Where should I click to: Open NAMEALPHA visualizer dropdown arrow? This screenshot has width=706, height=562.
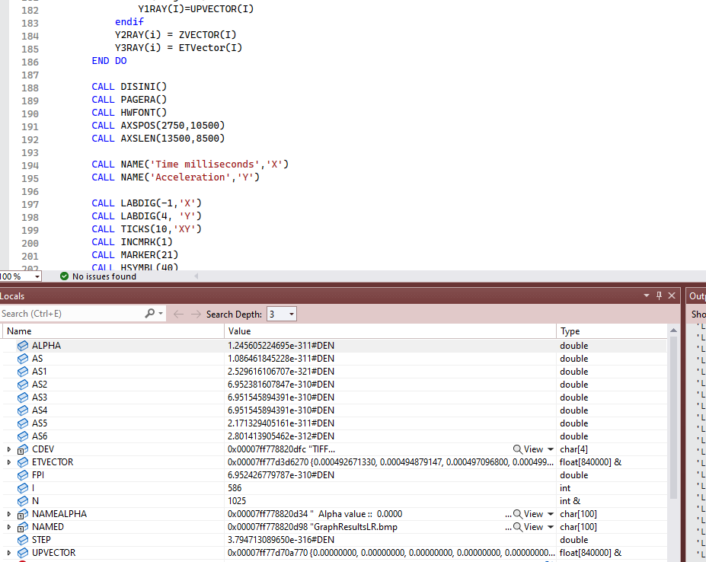(x=551, y=514)
